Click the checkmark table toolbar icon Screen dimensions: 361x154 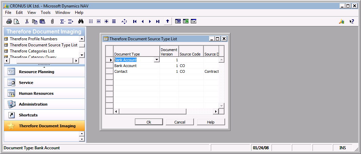pos(194,21)
